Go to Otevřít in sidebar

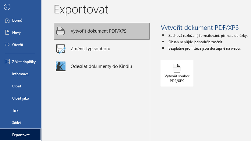click(21, 45)
